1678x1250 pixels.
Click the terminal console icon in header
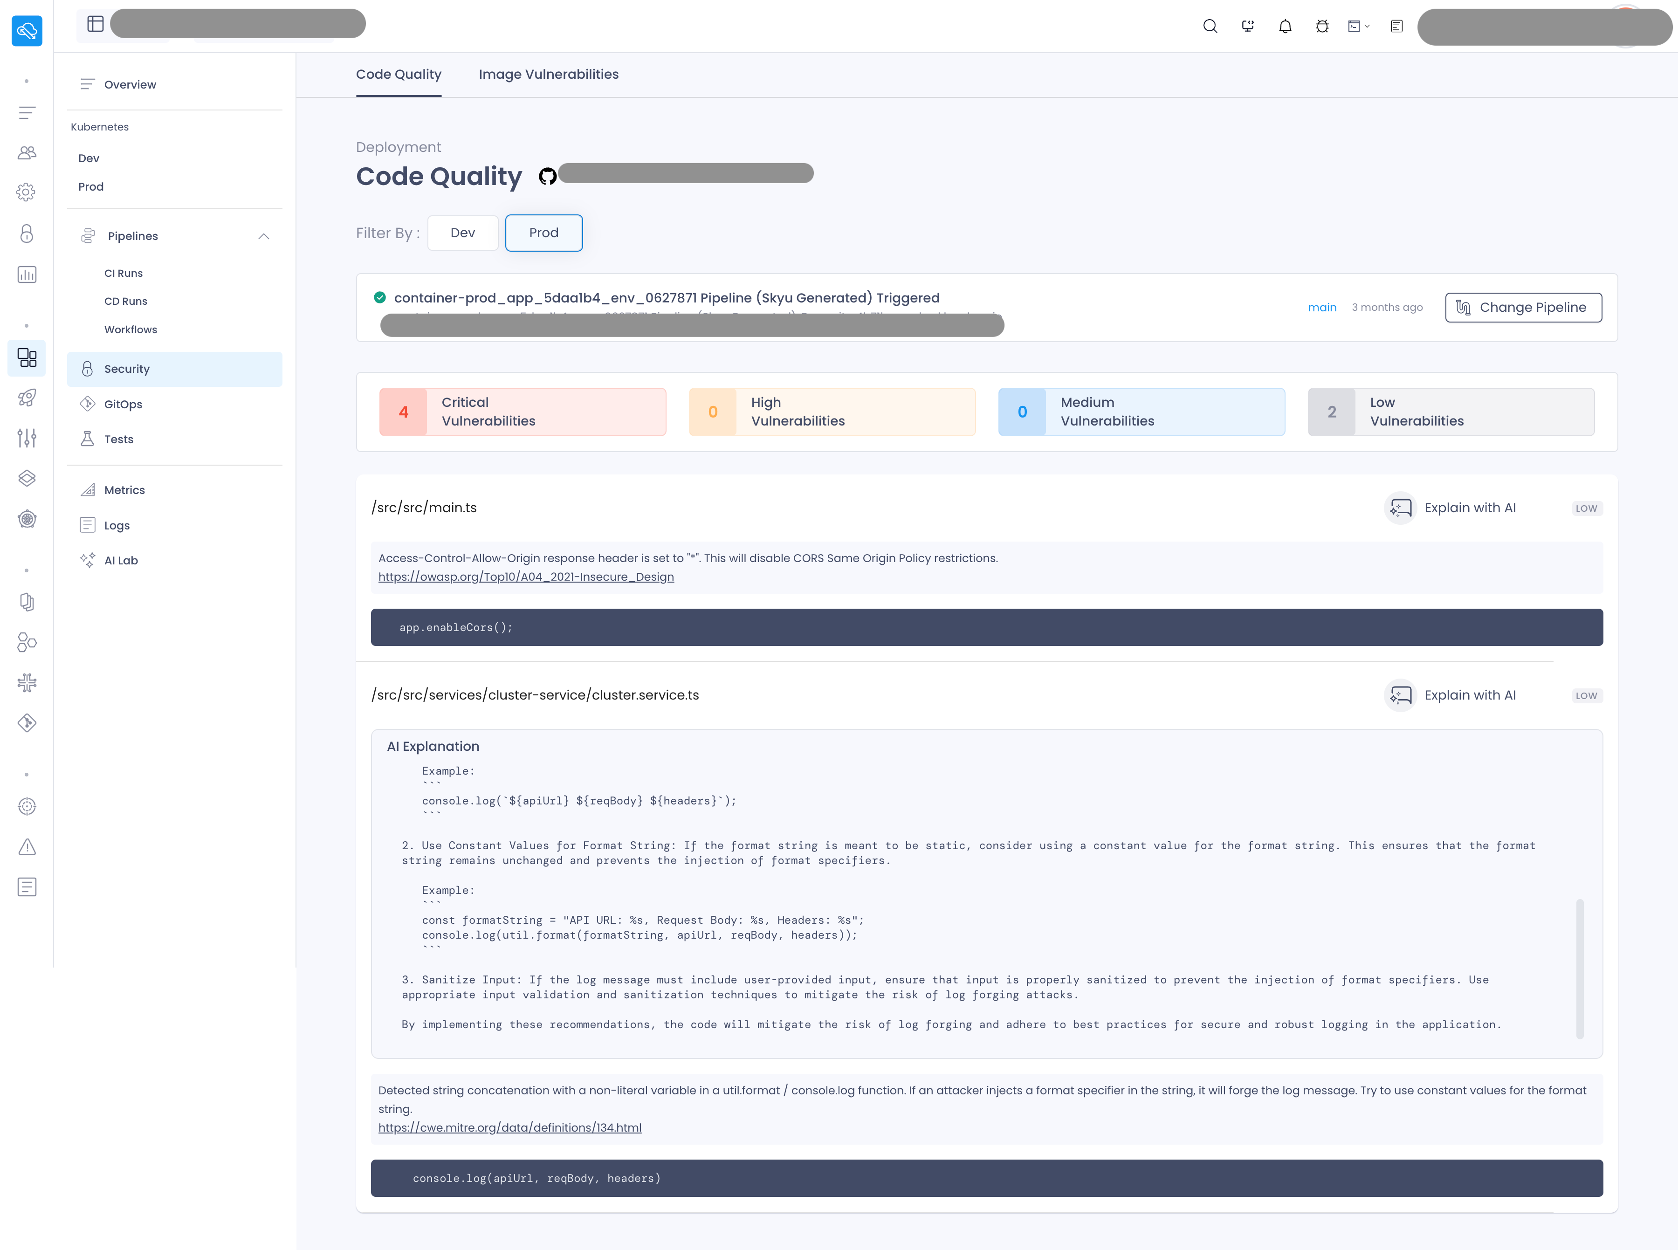click(x=1354, y=27)
